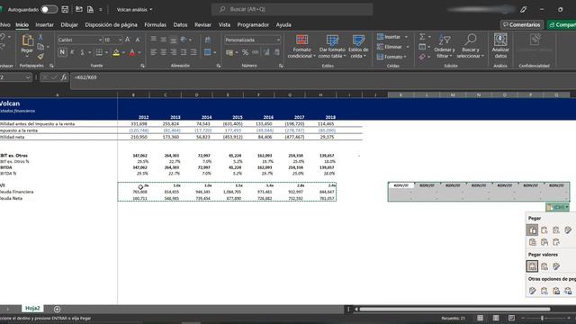
Task: Choose the first Pegar paste option
Action: tap(532, 230)
